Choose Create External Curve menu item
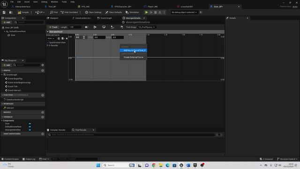Viewport: 300px width, 169px height. (x=133, y=57)
